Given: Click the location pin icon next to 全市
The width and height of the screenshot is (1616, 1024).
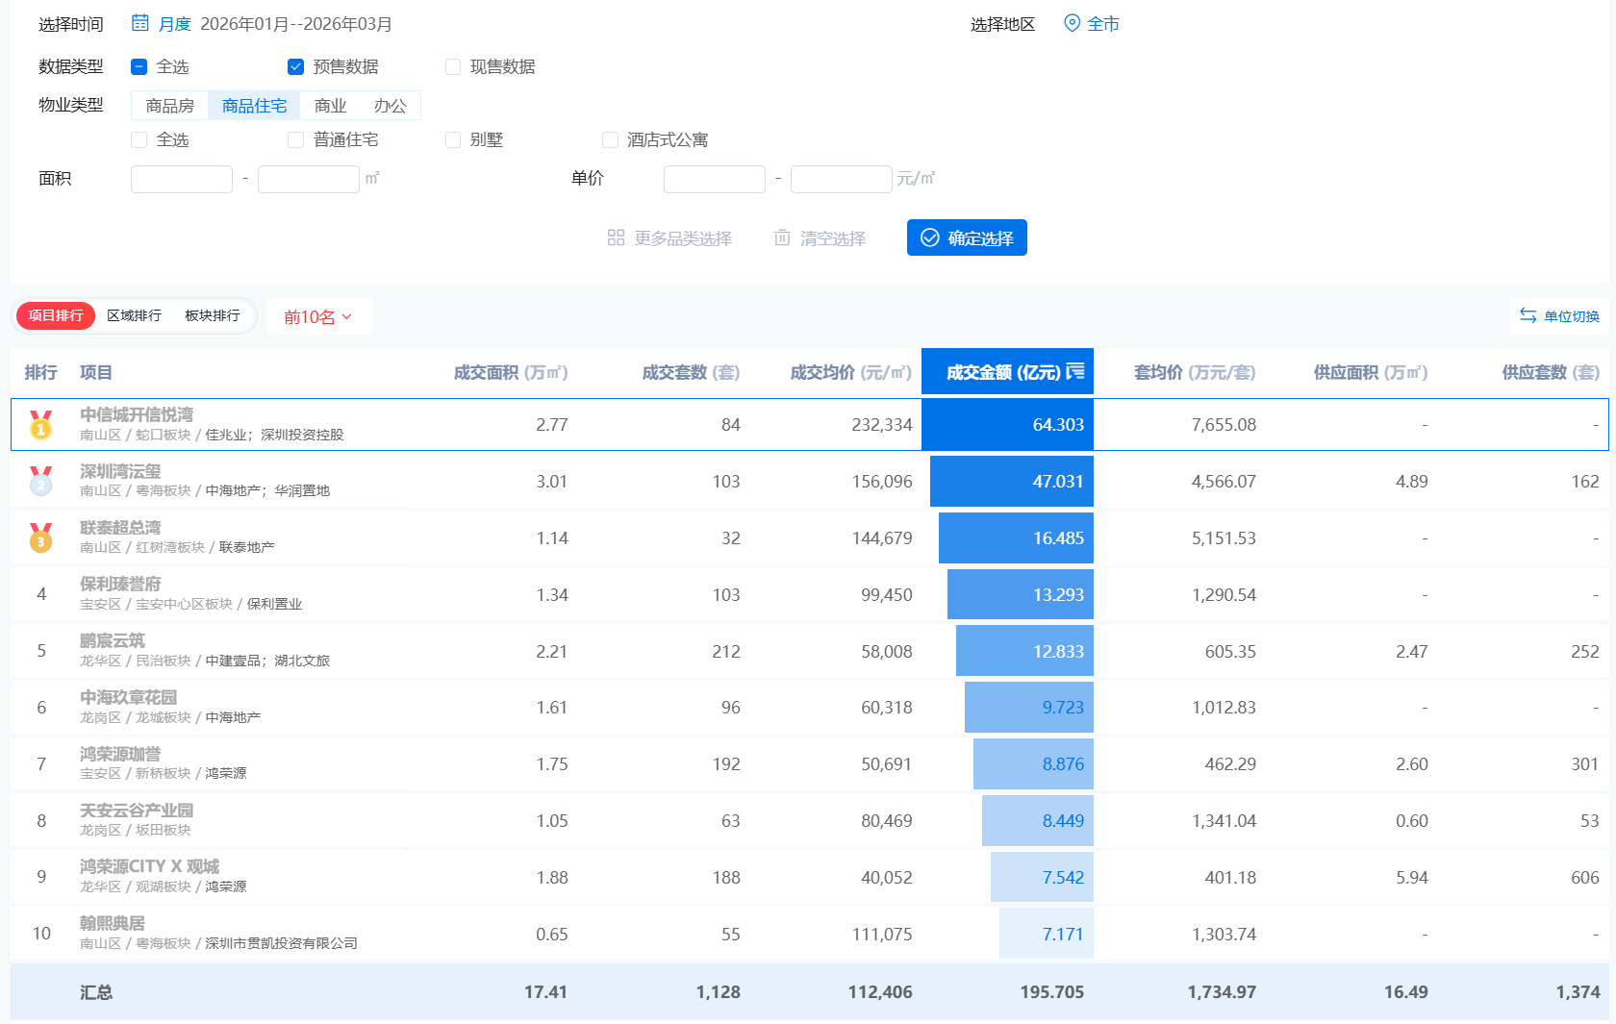Looking at the screenshot, I should (x=1072, y=24).
